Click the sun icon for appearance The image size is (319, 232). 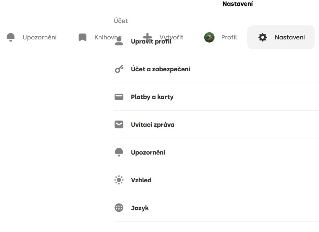119,180
